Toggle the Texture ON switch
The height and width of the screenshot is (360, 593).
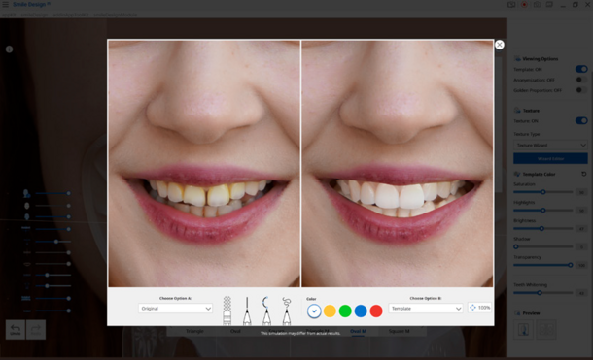pyautogui.click(x=581, y=120)
